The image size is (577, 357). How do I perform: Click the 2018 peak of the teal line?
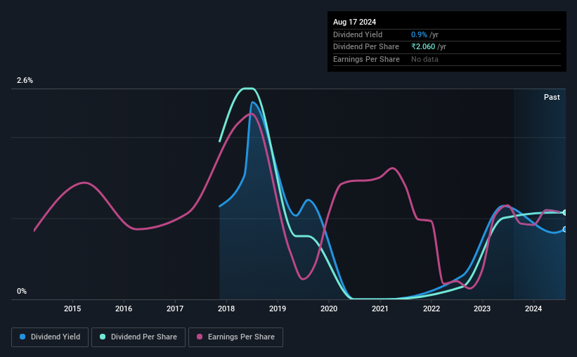click(x=247, y=89)
